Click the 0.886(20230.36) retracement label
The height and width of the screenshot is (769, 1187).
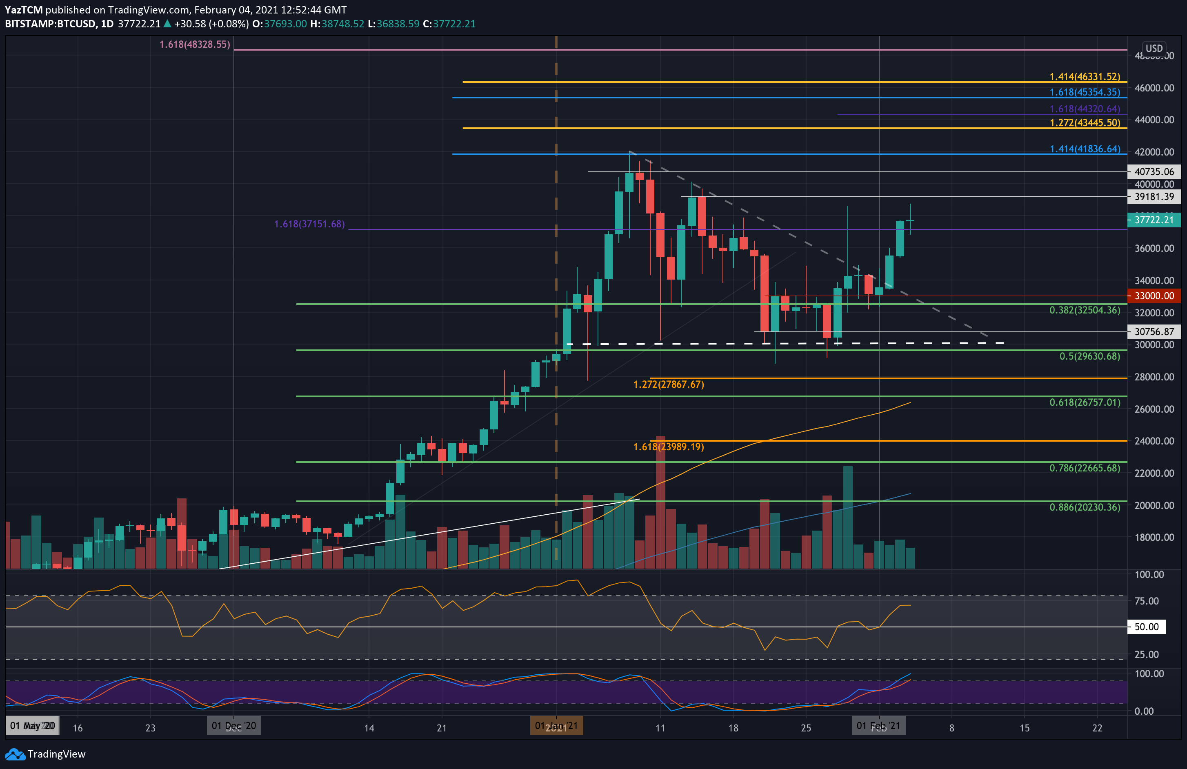click(1085, 507)
